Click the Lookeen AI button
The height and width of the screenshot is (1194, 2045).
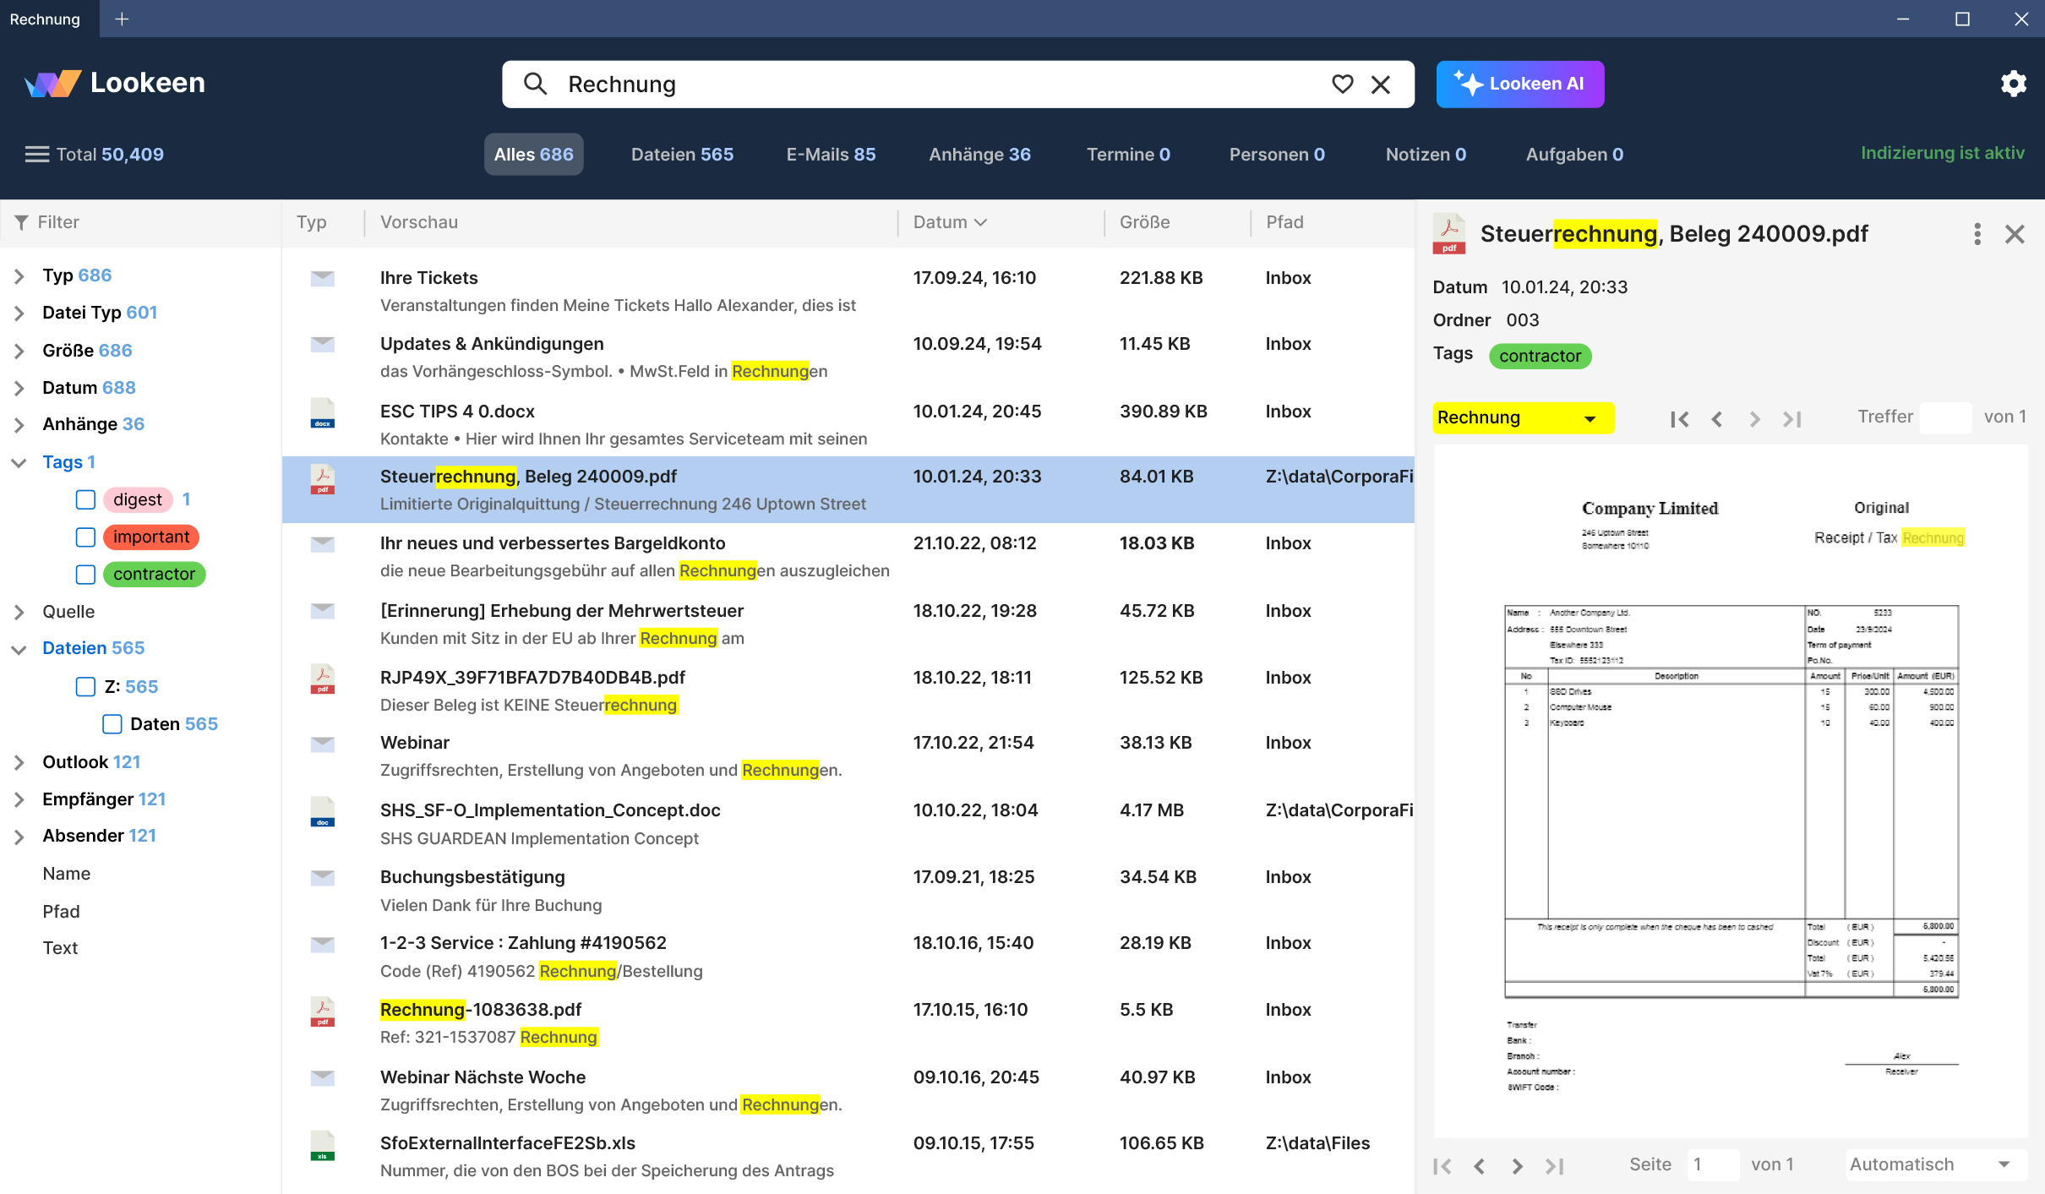tap(1519, 84)
